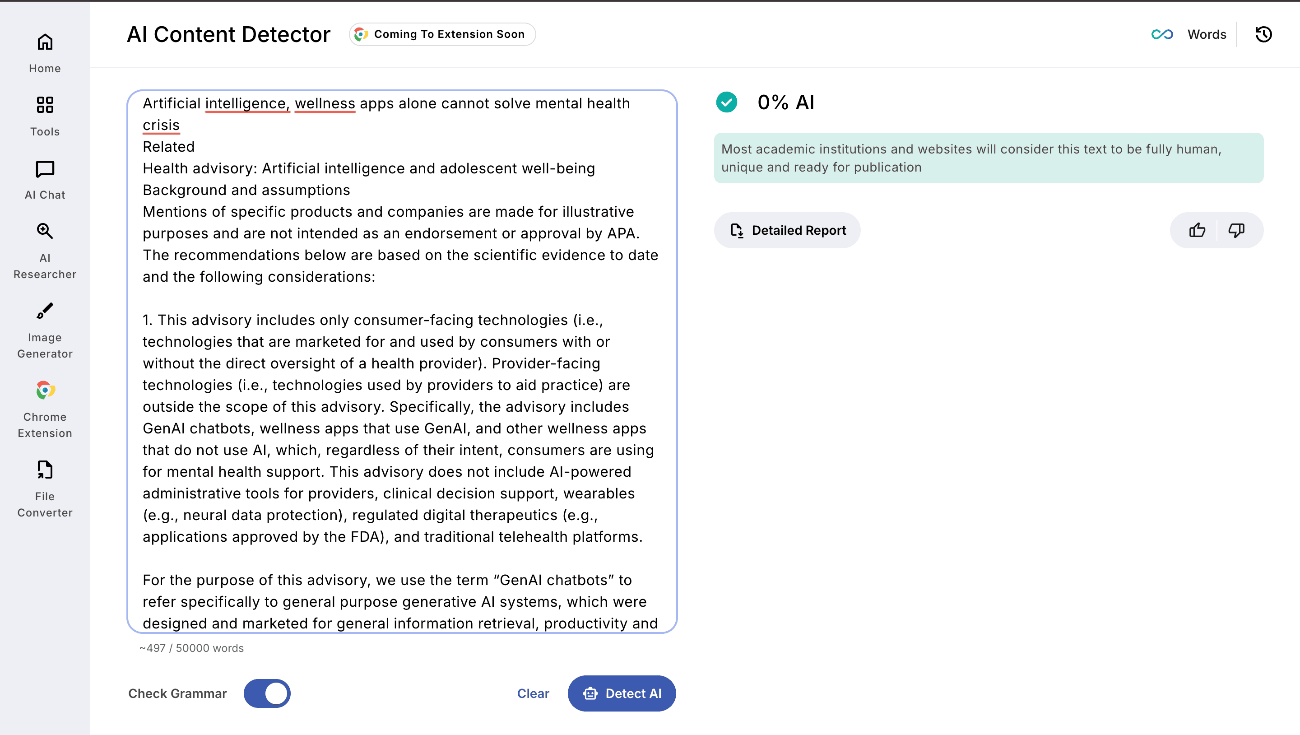Open the Home sidebar icon
The image size is (1300, 735).
[45, 42]
